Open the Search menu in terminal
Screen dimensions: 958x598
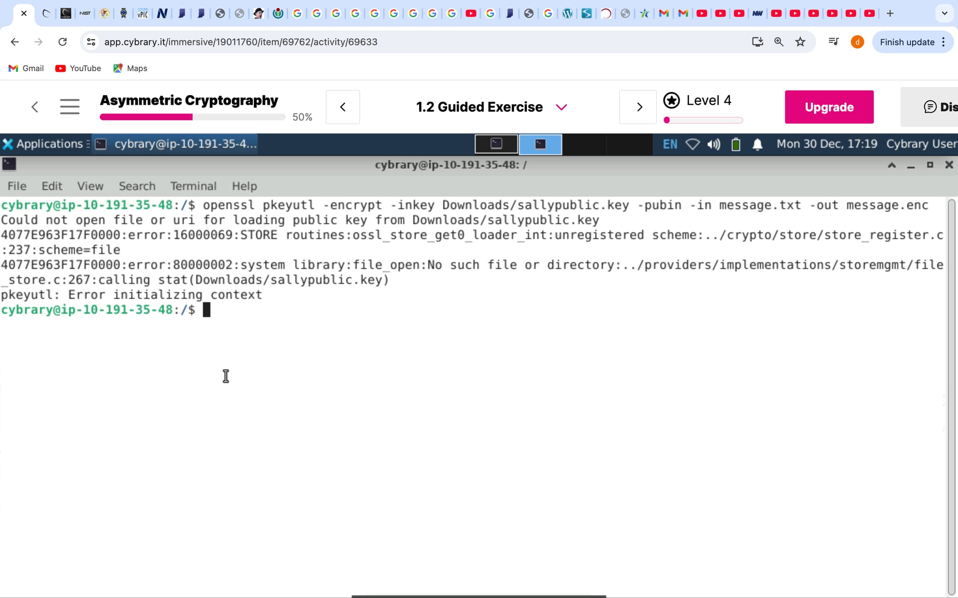[x=137, y=186]
